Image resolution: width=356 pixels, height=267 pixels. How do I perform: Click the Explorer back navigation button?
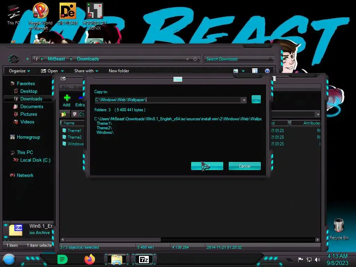coord(14,59)
